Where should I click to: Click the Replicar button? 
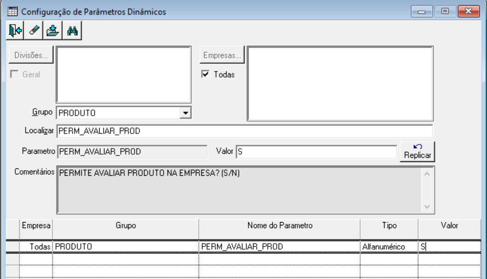[x=417, y=151]
